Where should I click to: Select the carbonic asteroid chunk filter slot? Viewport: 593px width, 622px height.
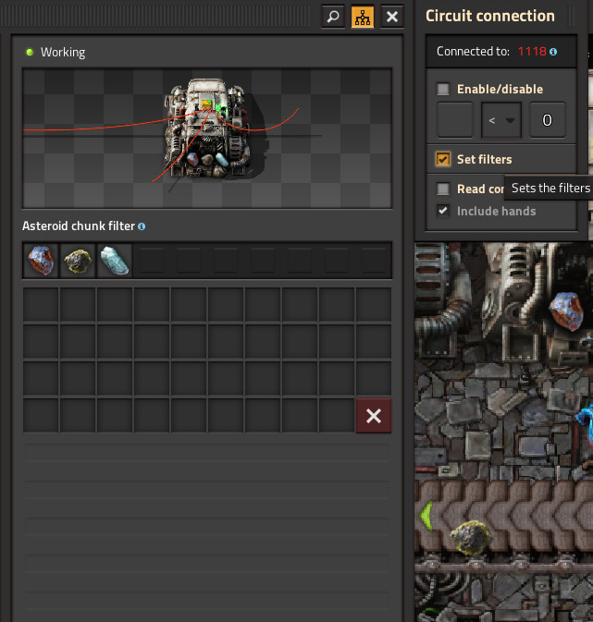click(x=78, y=261)
